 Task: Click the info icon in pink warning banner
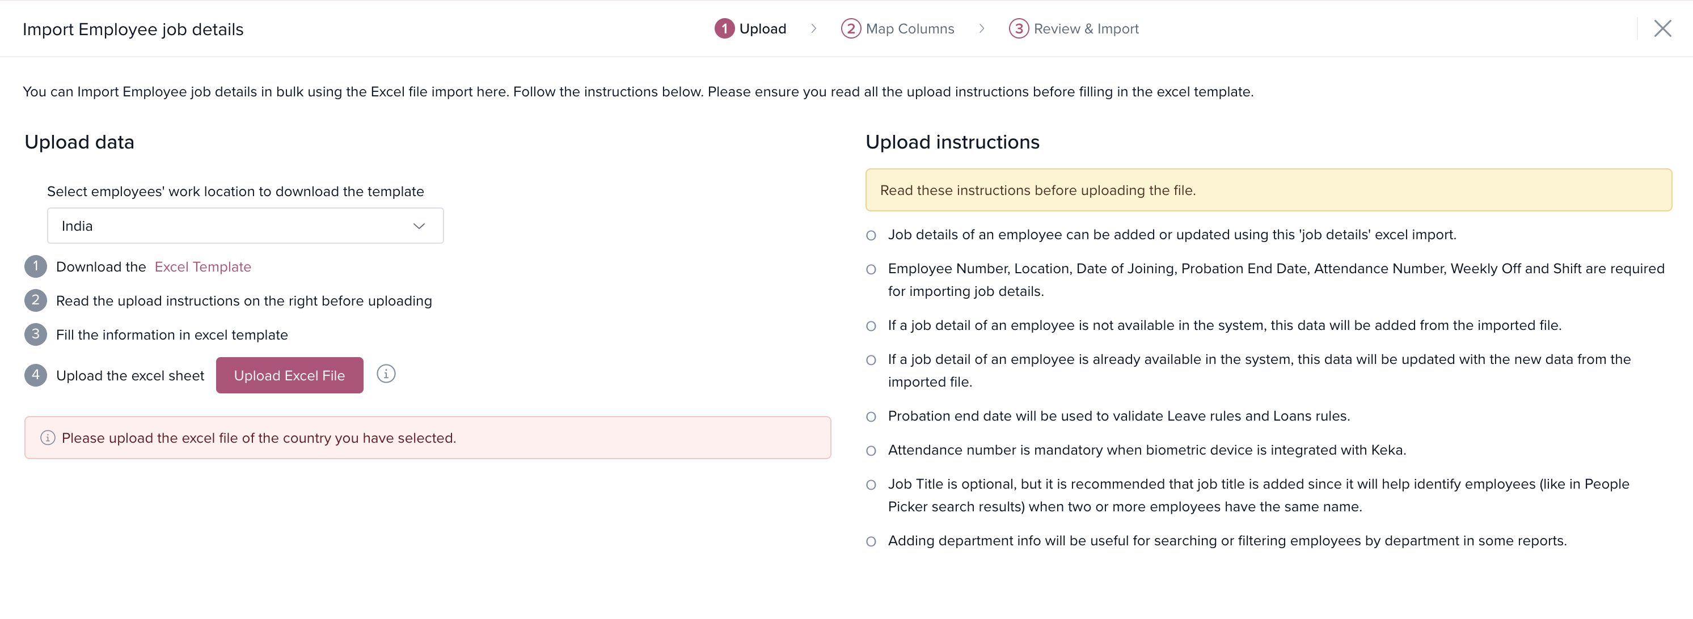click(x=47, y=438)
